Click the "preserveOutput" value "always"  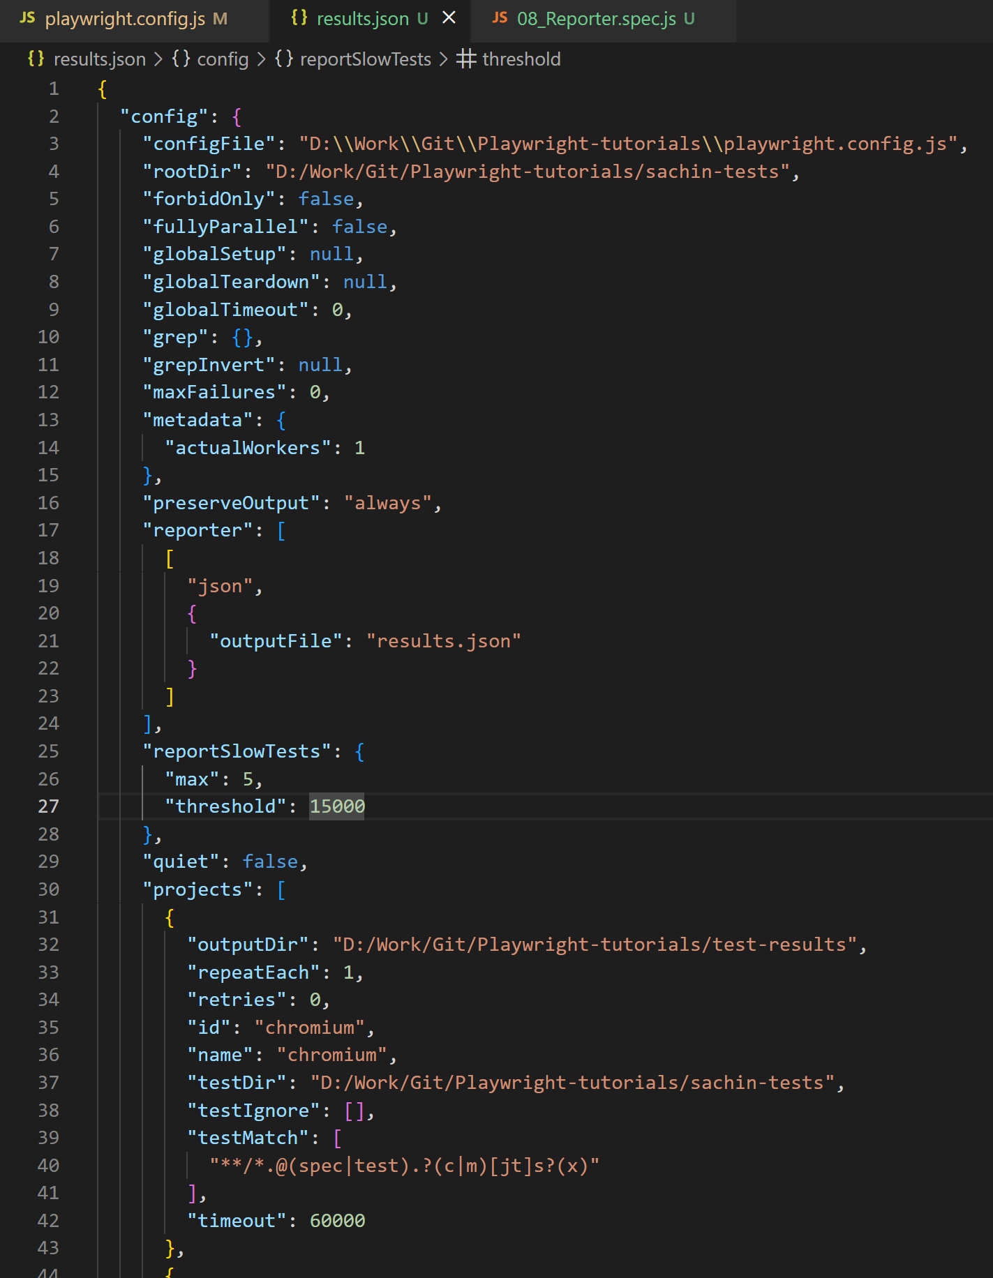[387, 503]
